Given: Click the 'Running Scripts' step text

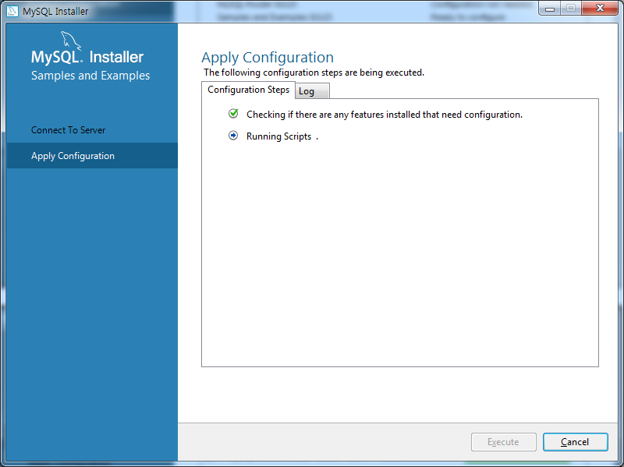Looking at the screenshot, I should [278, 136].
